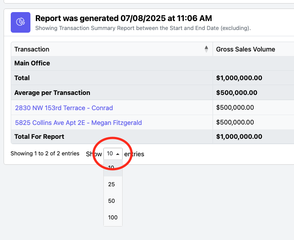
Task: Click Total For Report amount $1,000,000.00
Action: pyautogui.click(x=239, y=137)
